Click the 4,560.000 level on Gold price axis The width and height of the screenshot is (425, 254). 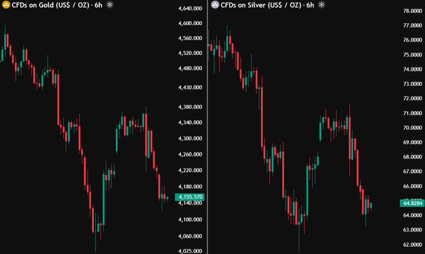190,38
